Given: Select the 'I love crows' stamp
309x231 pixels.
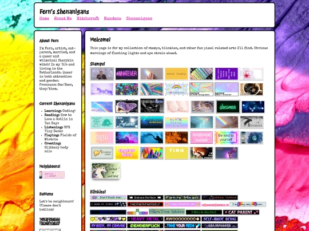Looking at the screenshot, I should tap(251, 122).
